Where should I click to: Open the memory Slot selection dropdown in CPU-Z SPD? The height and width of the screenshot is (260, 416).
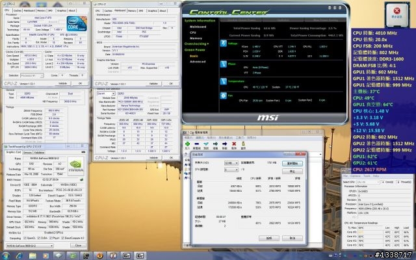point(106,94)
